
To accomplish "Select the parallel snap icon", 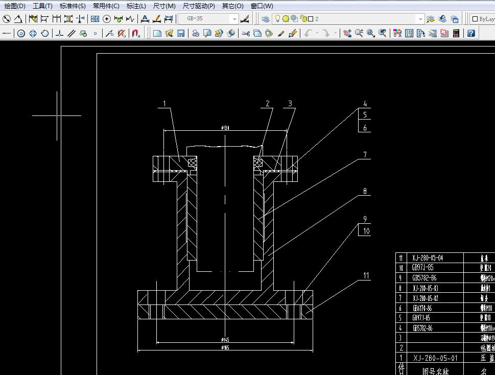I will [x=72, y=33].
